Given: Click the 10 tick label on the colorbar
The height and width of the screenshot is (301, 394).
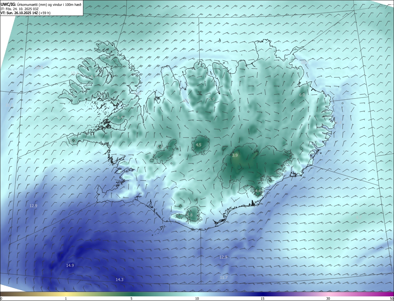Looking at the screenshot, I should 197,299.
